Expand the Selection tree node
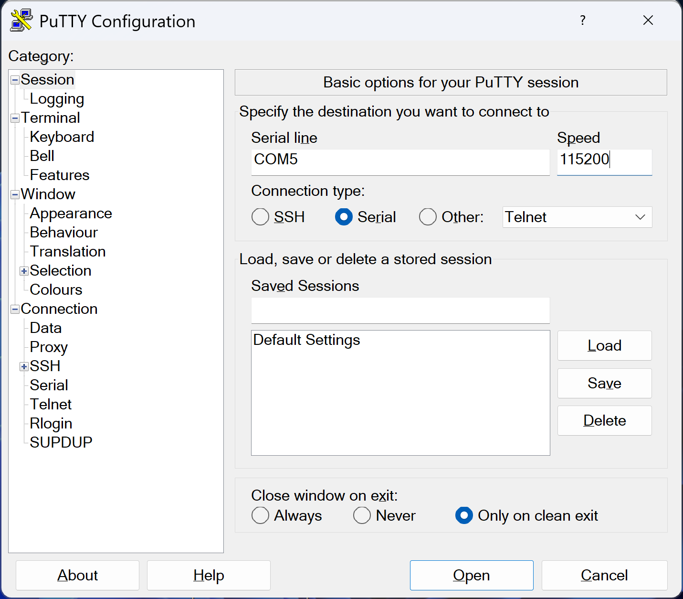This screenshot has height=599, width=683. (24, 271)
